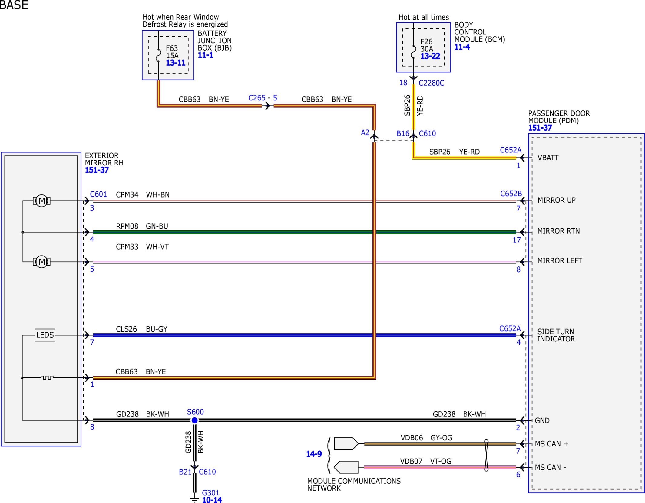Click the F26 30A fuse symbol

coord(413,51)
